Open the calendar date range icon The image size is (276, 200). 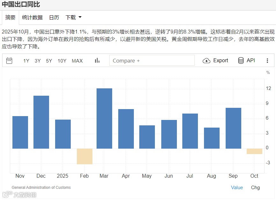click(9, 61)
